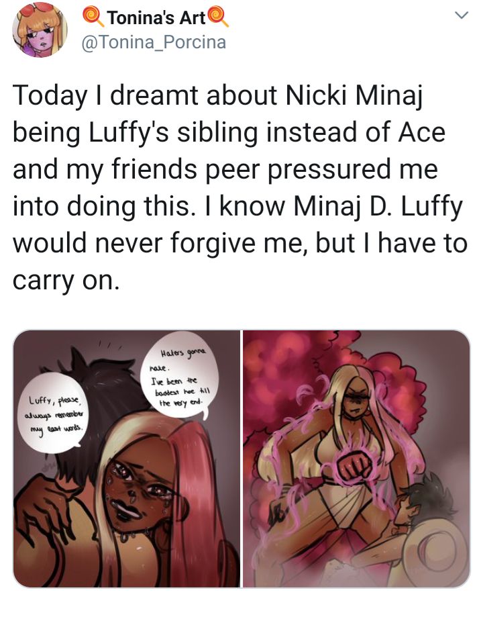Viewport: 479px width, 619px height.
Task: Click the words 'Nicki Minaj' in tweet
Action: tap(354, 95)
